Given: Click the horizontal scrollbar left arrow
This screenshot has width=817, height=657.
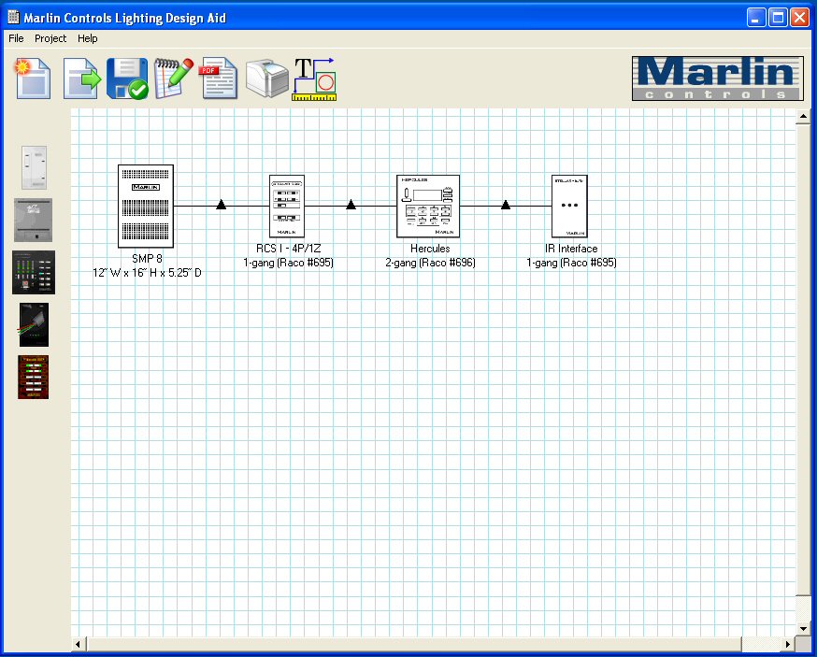Looking at the screenshot, I should pyautogui.click(x=78, y=645).
